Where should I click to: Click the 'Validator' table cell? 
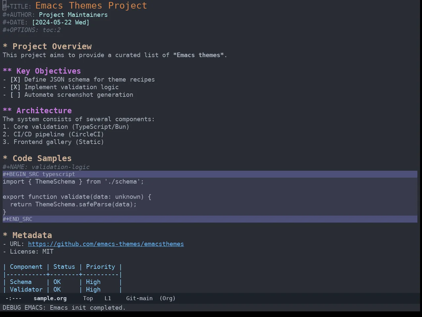click(x=26, y=290)
